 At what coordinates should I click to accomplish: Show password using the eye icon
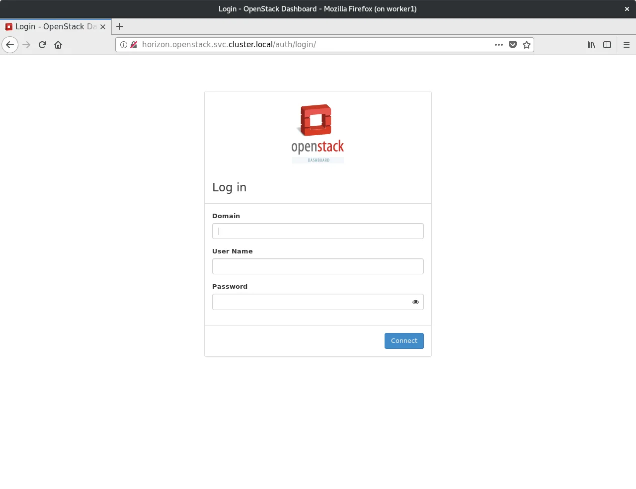(x=415, y=302)
